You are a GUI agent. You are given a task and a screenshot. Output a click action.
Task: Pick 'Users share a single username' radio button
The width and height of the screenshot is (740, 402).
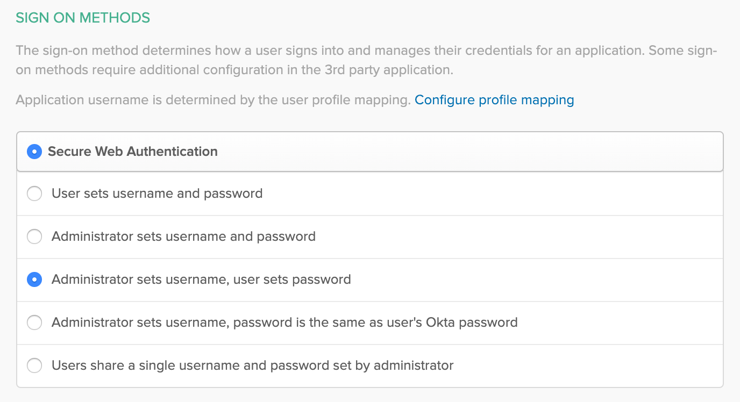(x=34, y=365)
